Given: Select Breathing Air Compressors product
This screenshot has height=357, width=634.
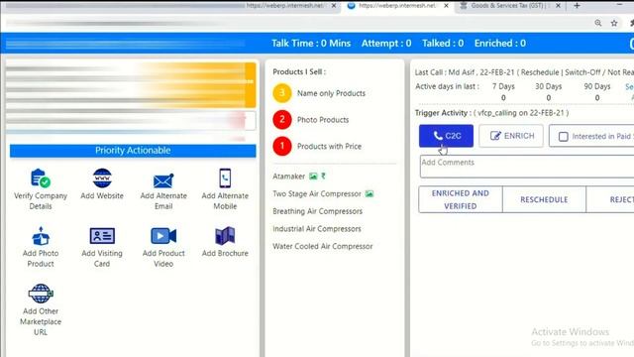Looking at the screenshot, I should [x=317, y=211].
